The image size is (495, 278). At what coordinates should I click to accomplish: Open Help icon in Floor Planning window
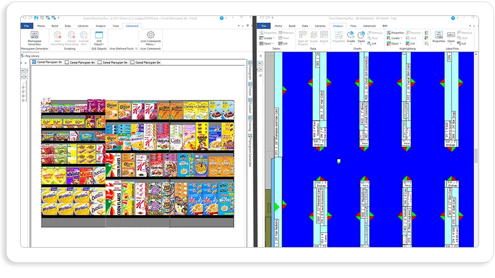tap(453, 19)
